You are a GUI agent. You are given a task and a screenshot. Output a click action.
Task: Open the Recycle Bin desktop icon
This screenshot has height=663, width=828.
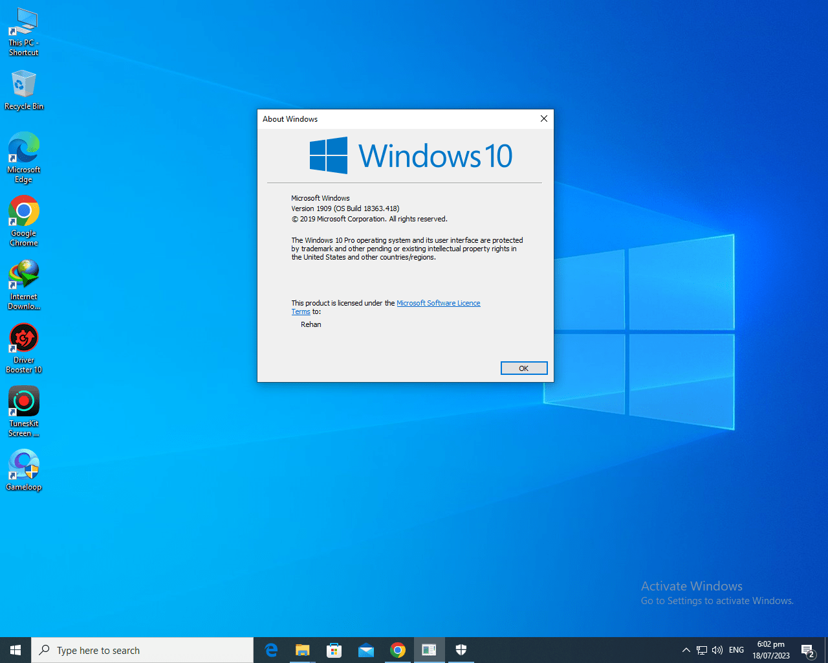coord(24,90)
